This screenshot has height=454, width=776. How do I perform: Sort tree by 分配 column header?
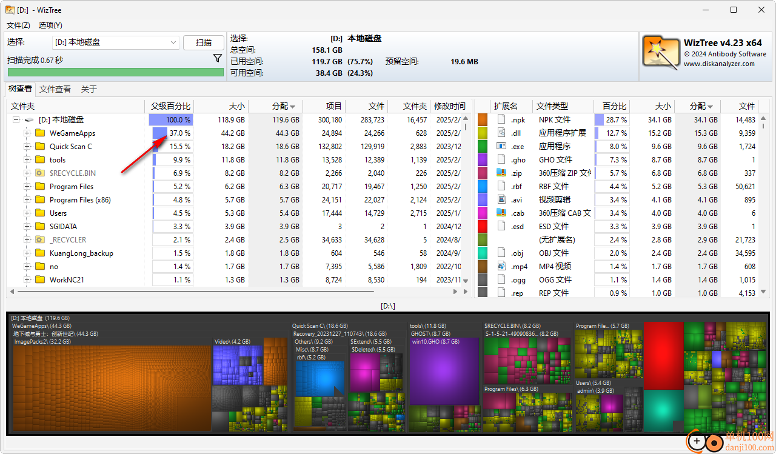[x=275, y=106]
